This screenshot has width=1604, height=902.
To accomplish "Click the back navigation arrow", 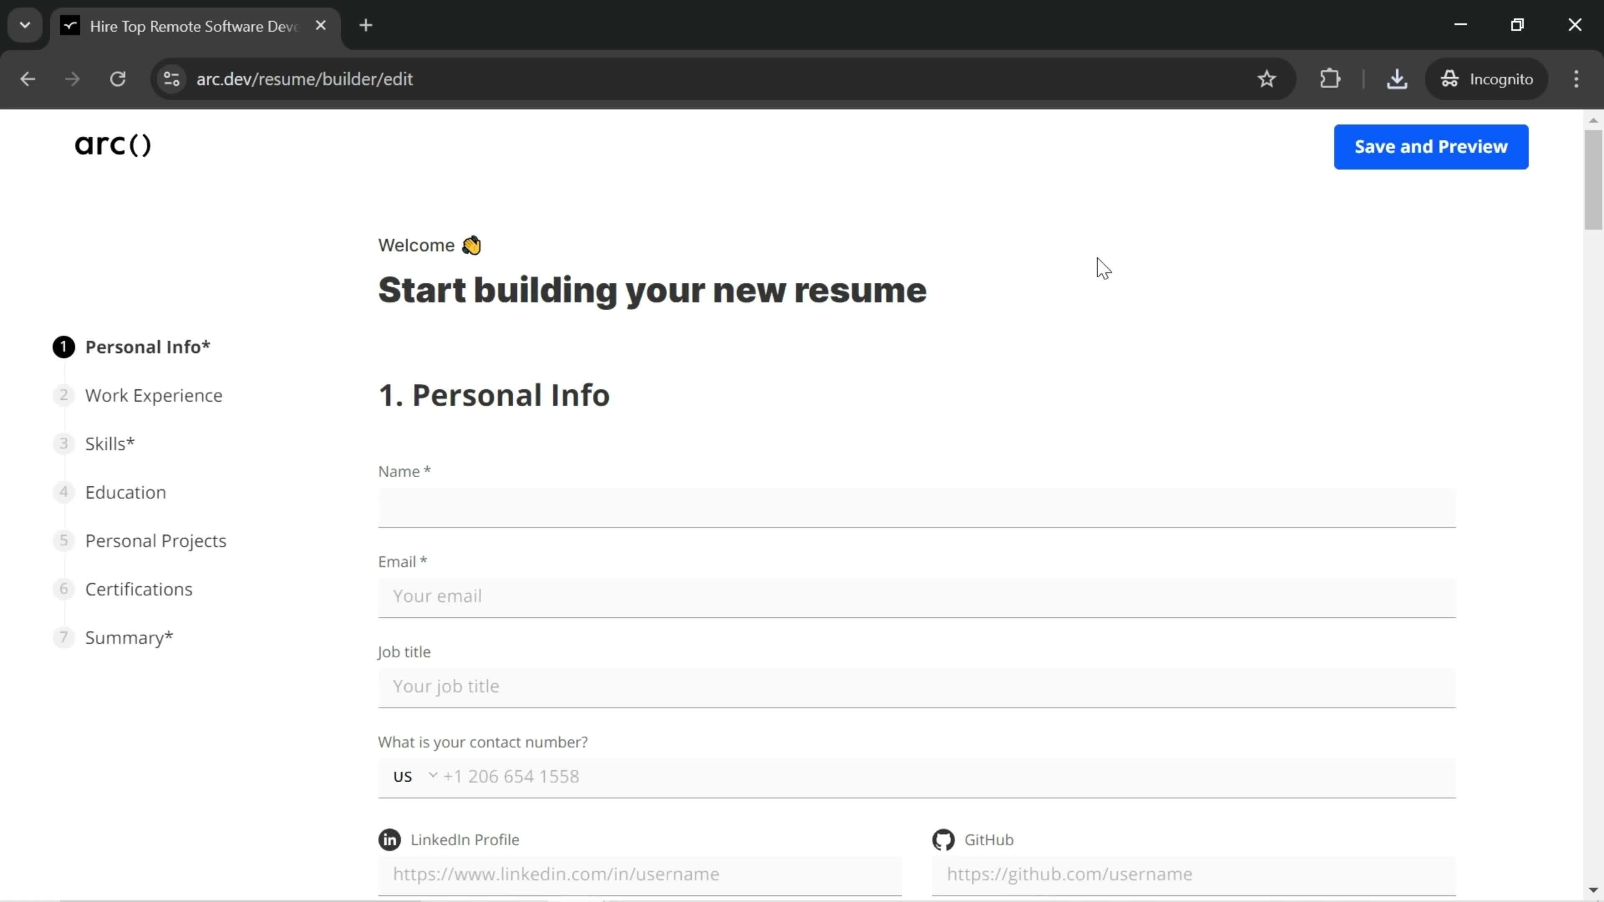I will (28, 78).
